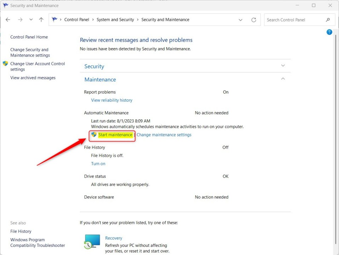Go back with the back arrow
The height and width of the screenshot is (255, 339).
[x=8, y=20]
